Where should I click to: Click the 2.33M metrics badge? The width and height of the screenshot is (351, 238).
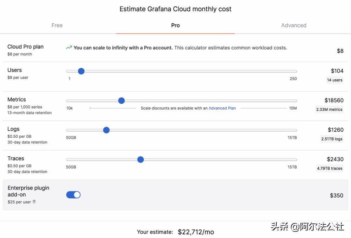pos(329,110)
